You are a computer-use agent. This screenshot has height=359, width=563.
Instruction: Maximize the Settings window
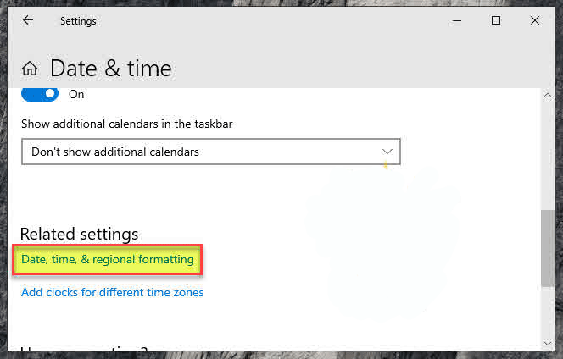496,21
